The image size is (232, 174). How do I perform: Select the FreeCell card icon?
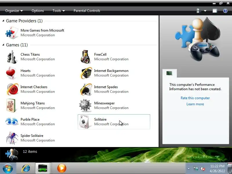(x=85, y=57)
